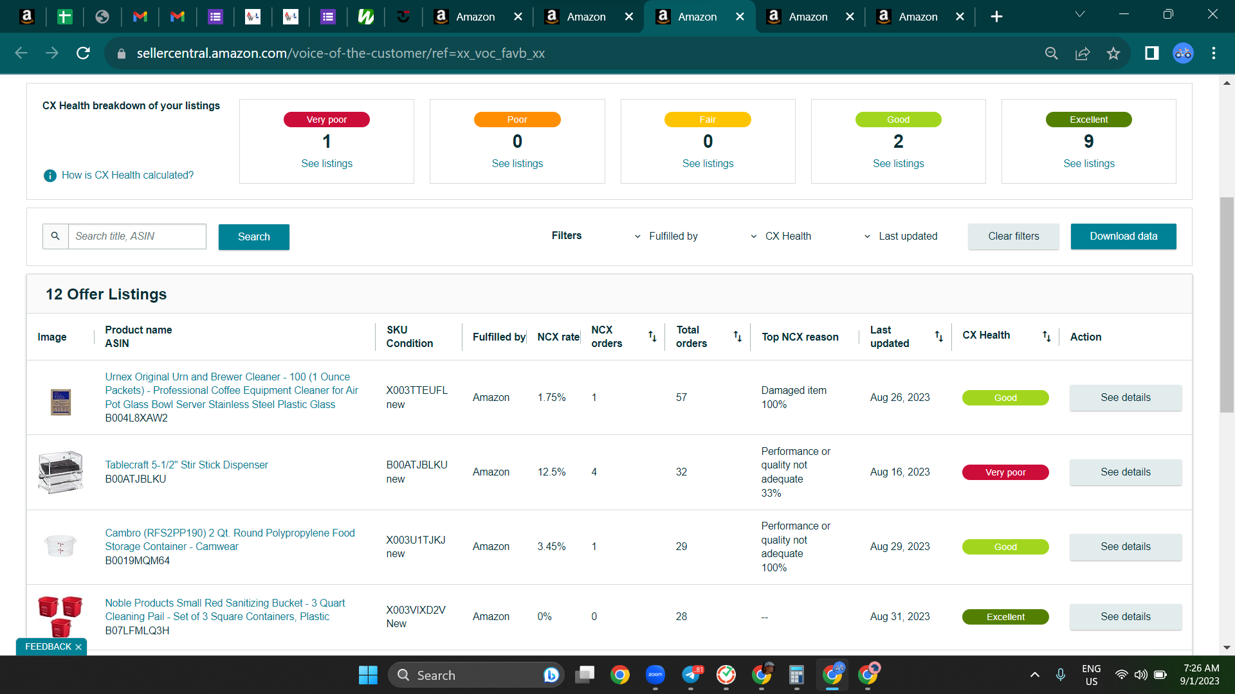
Task: Expand the CX Health filter dropdown
Action: [x=781, y=236]
